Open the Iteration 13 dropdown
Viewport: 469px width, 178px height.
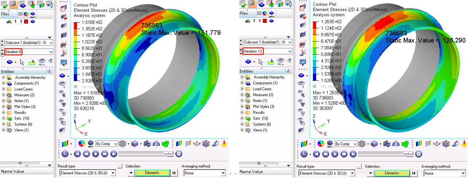click(289, 51)
